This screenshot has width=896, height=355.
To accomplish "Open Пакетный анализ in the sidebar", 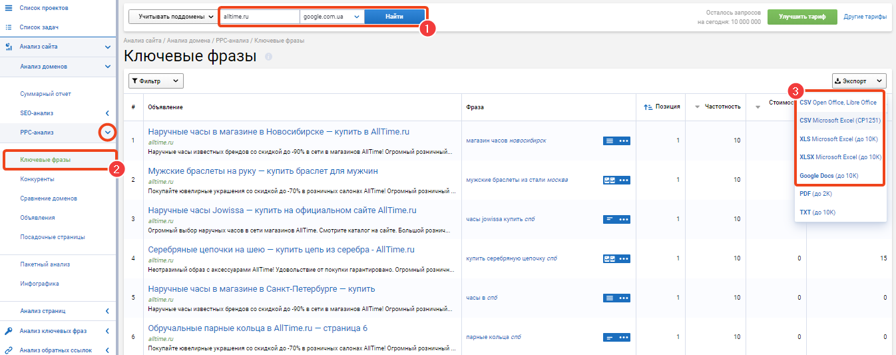I will [x=45, y=264].
